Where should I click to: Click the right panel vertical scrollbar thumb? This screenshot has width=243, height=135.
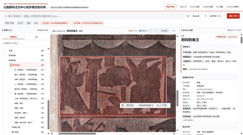coord(241,40)
